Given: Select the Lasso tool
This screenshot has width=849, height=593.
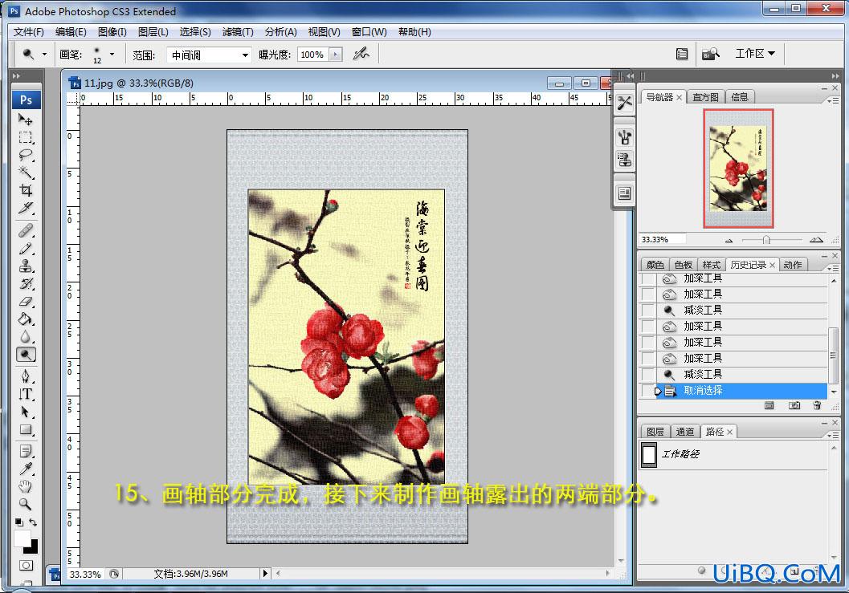Looking at the screenshot, I should coord(26,155).
